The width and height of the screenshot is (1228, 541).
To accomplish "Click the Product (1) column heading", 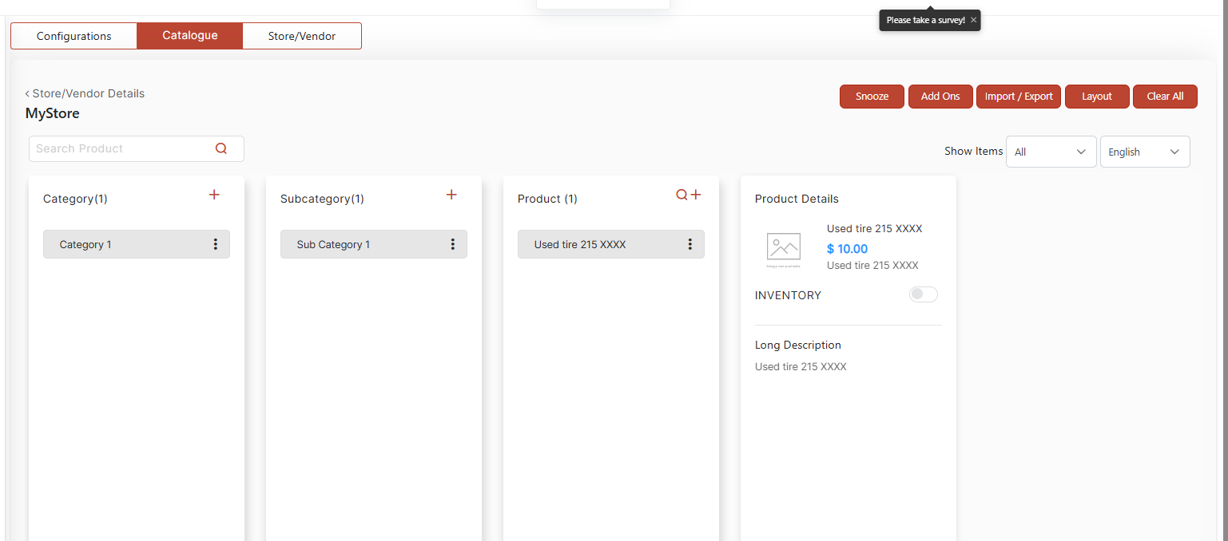I will tap(547, 199).
